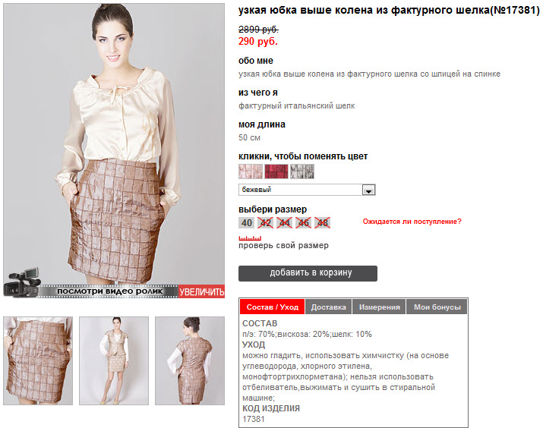The height and width of the screenshot is (428, 543).
Task: Click the УВЕЛИЧИТЬ enlarge button
Action: click(201, 291)
